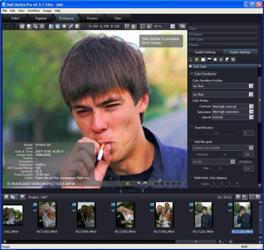This screenshot has height=250, width=264.
Task: Click the previous image arrow in toolbar
Action: tap(7, 26)
